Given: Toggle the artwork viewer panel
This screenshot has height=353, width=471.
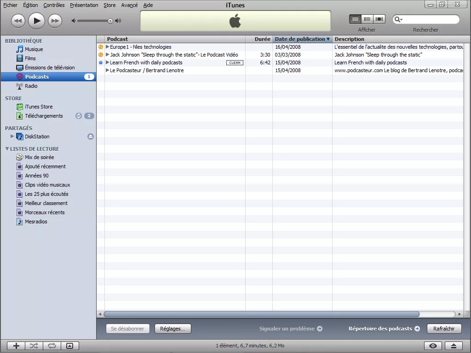Looking at the screenshot, I should tap(70, 346).
